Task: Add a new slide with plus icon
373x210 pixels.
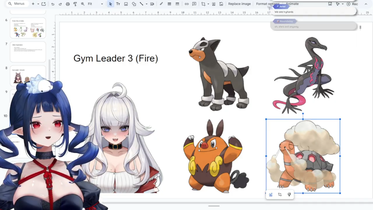Action: [33, 4]
